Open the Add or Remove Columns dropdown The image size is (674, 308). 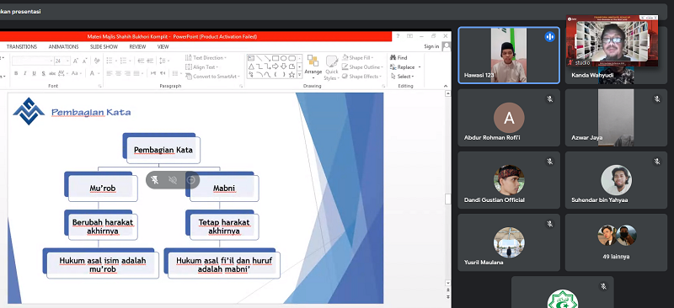pos(177,73)
